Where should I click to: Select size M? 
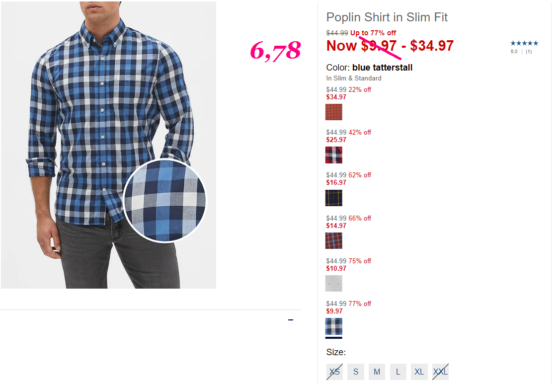tap(377, 372)
